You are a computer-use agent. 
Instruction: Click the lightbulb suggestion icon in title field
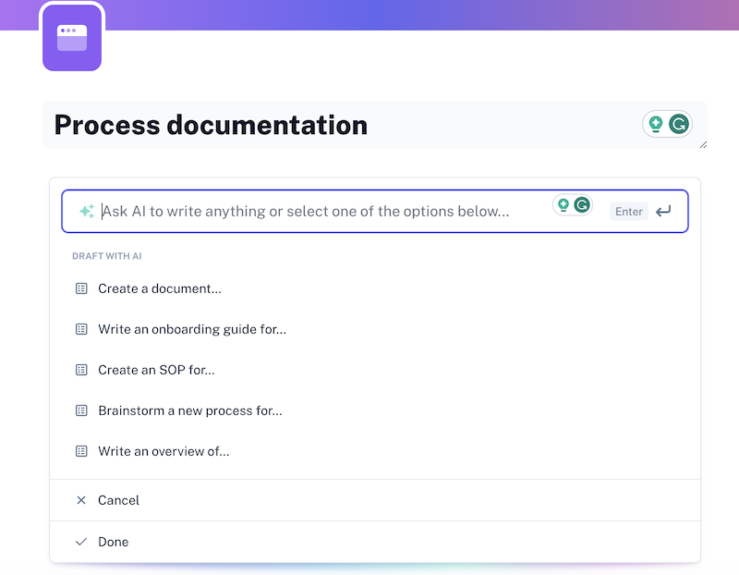pos(656,125)
